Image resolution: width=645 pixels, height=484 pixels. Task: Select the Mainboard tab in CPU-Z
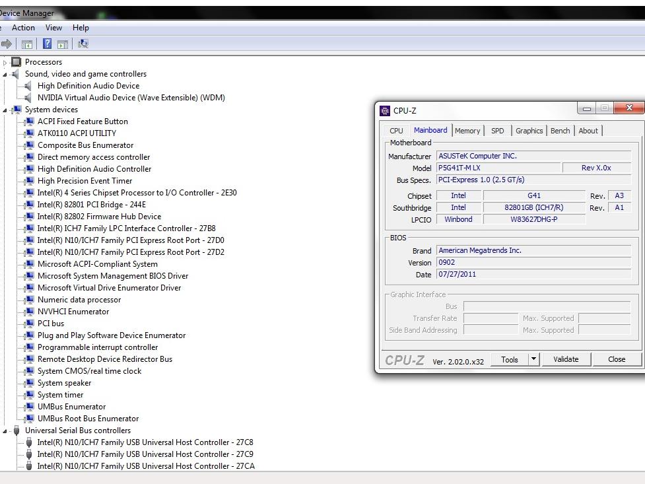[x=430, y=130]
